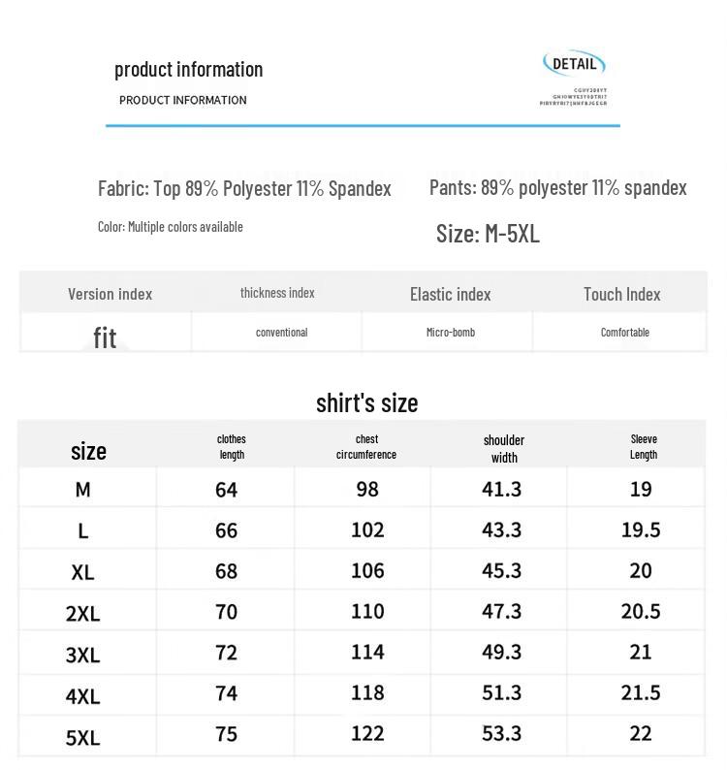Click shoulder width value 49.3
Image resolution: width=727 pixels, height=770 pixels.
pyautogui.click(x=501, y=652)
